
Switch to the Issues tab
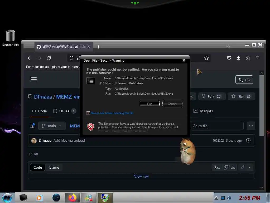tap(64, 111)
